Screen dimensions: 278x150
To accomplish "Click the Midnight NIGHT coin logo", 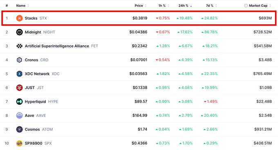I will 19,32.
